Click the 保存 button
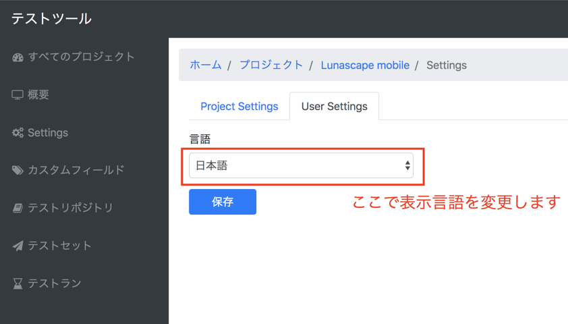568x324 pixels. tap(223, 202)
